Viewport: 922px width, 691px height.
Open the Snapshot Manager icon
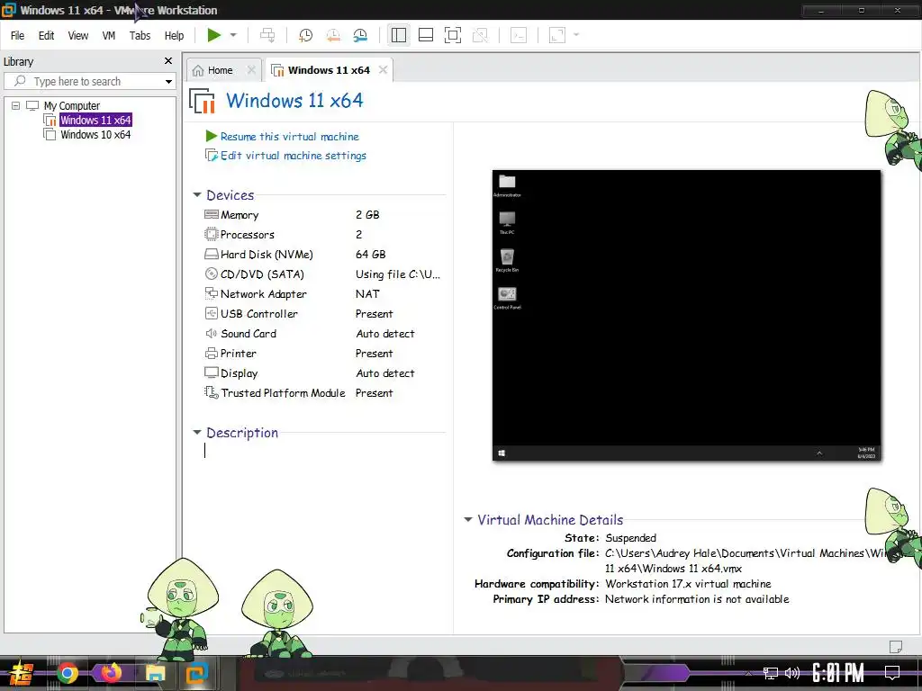tap(360, 35)
